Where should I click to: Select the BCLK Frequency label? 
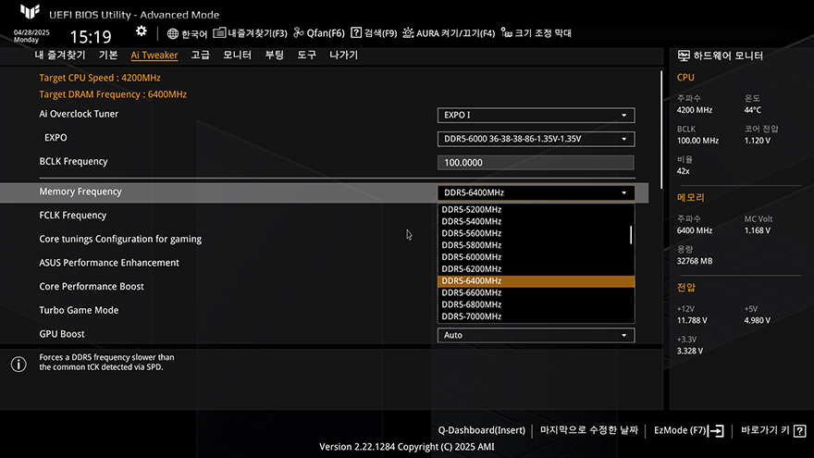click(74, 162)
